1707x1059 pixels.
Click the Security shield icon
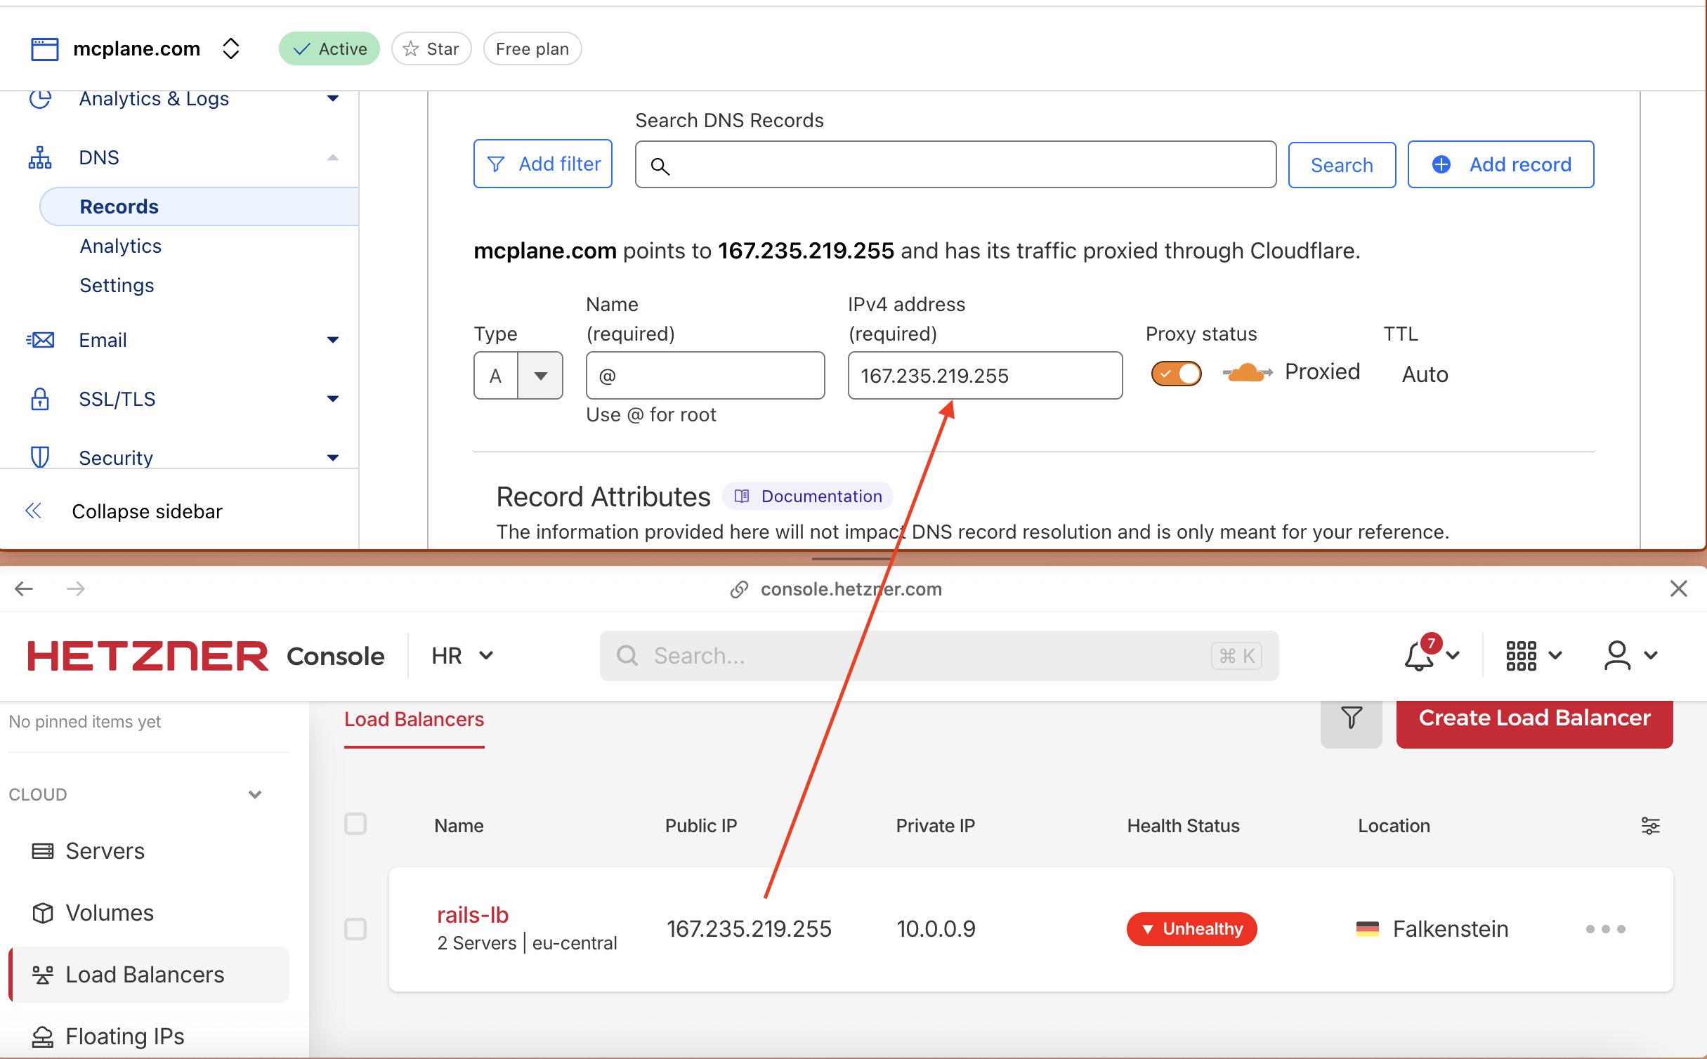40,457
